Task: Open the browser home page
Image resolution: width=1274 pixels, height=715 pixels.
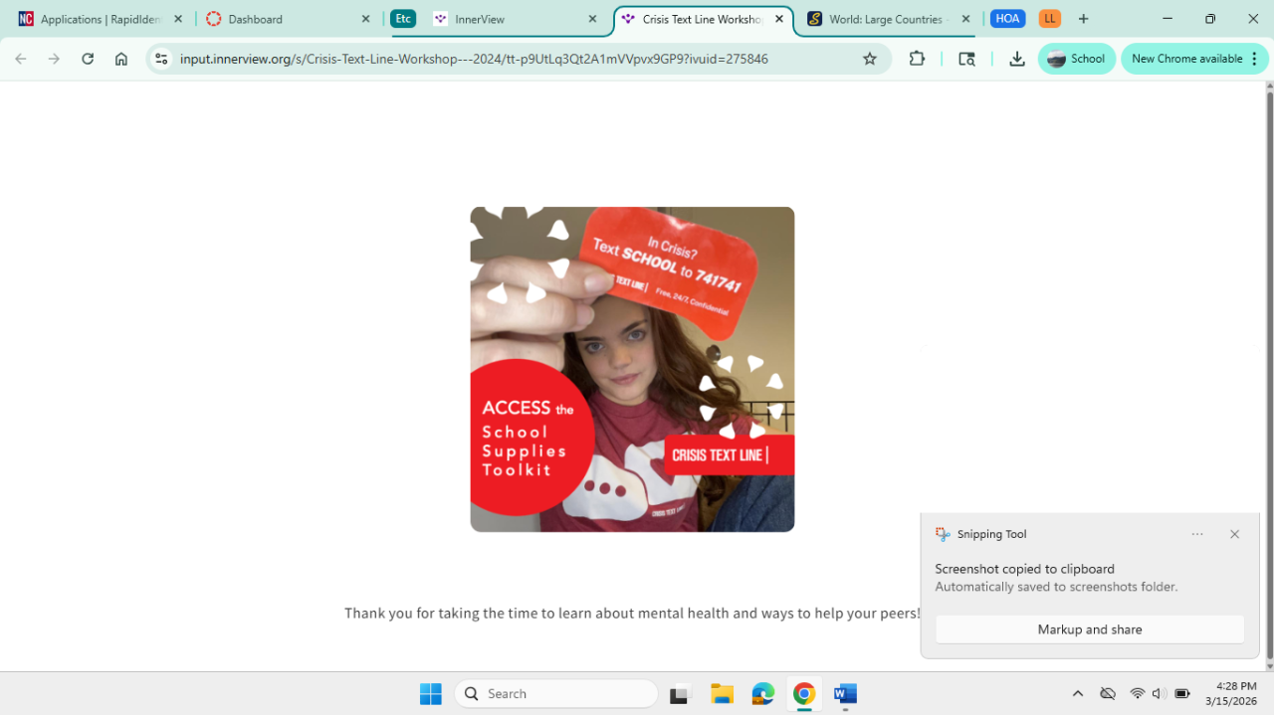Action: [x=121, y=59]
